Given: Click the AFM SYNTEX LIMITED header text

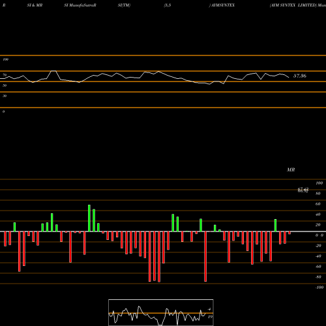Looking at the screenshot, I should tap(293, 5).
